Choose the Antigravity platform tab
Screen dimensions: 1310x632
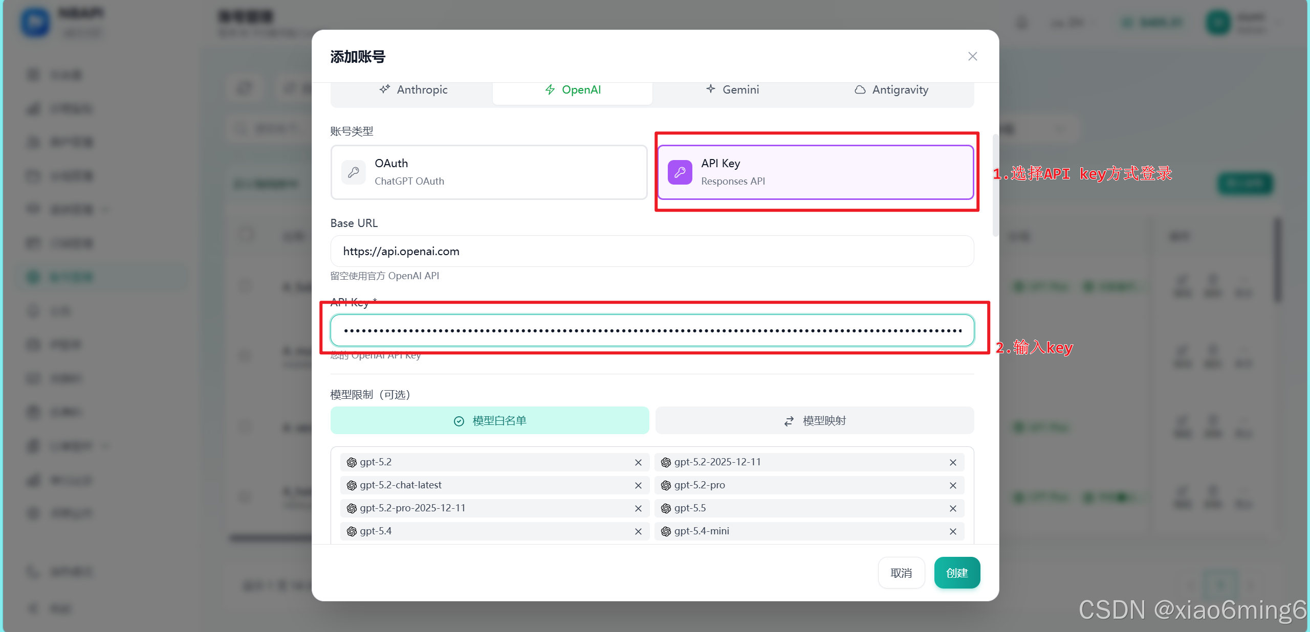[x=891, y=90]
